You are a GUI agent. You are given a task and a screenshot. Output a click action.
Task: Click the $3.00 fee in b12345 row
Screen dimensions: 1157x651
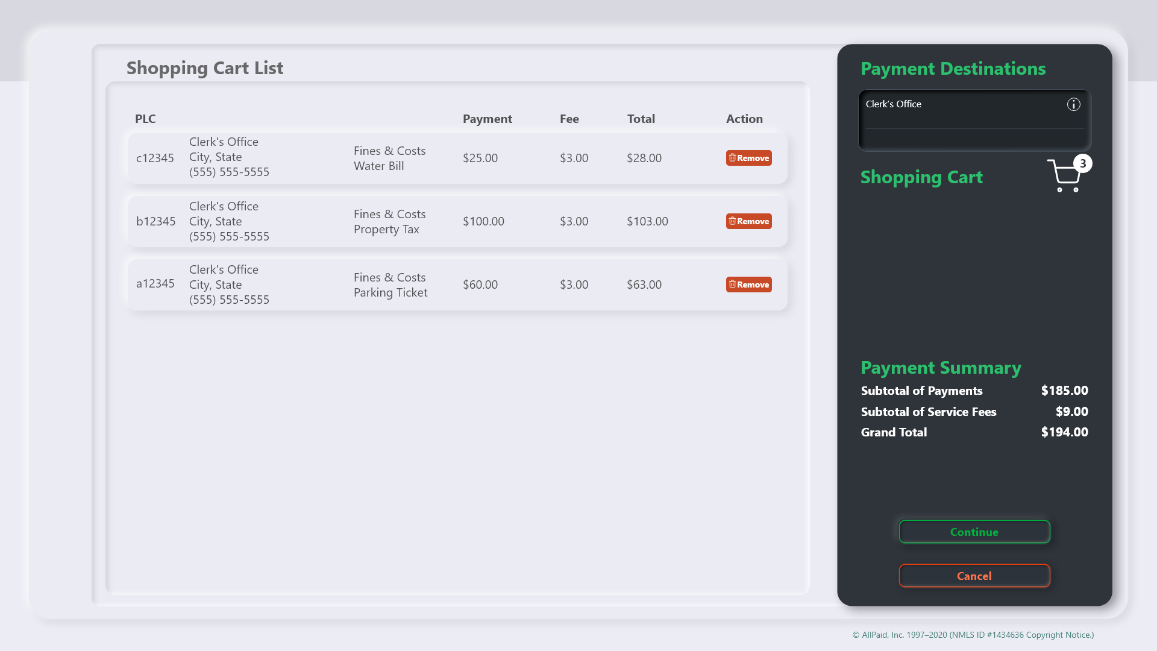pyautogui.click(x=574, y=221)
